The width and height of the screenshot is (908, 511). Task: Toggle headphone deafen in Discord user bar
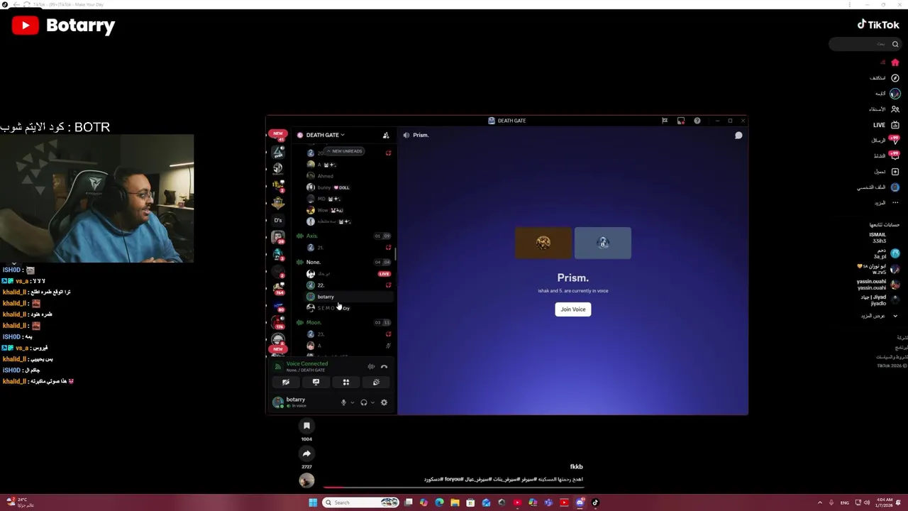coord(364,402)
